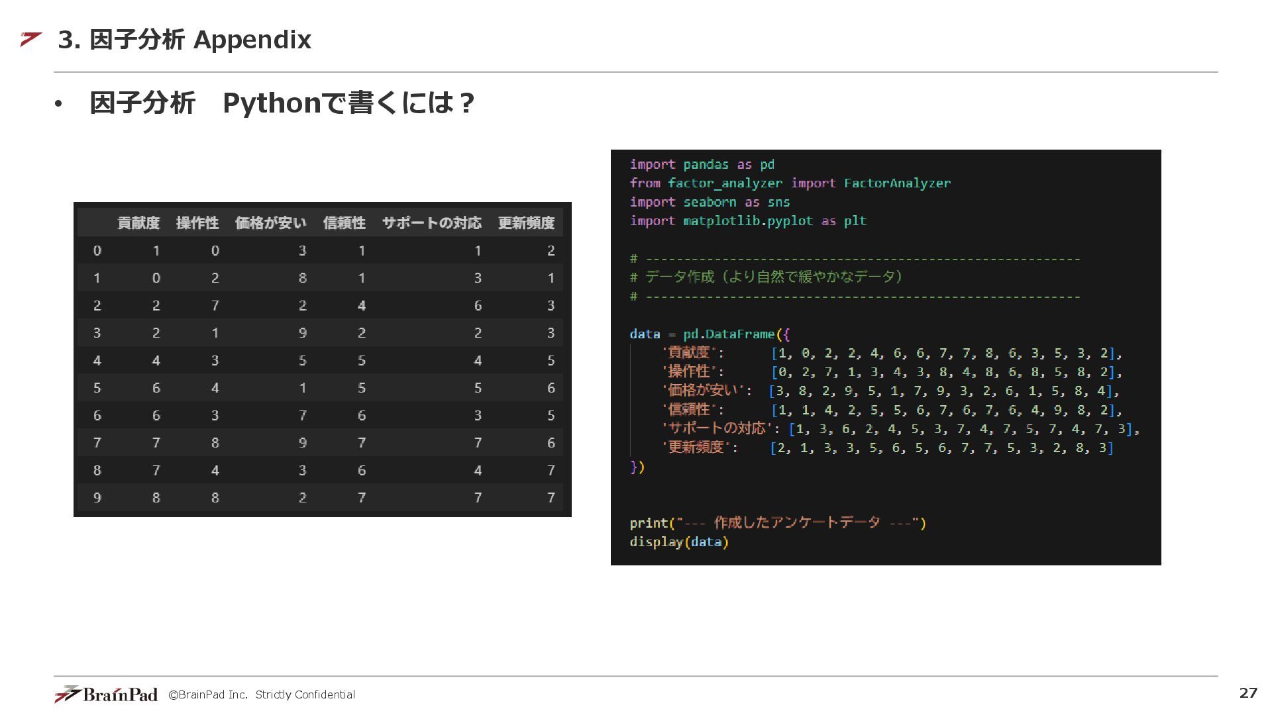
Task: Click the '操作性' column header in table
Action: coord(197,223)
